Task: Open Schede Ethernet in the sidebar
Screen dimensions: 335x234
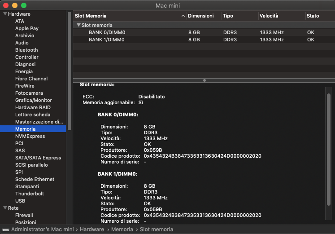Action: (x=35, y=179)
